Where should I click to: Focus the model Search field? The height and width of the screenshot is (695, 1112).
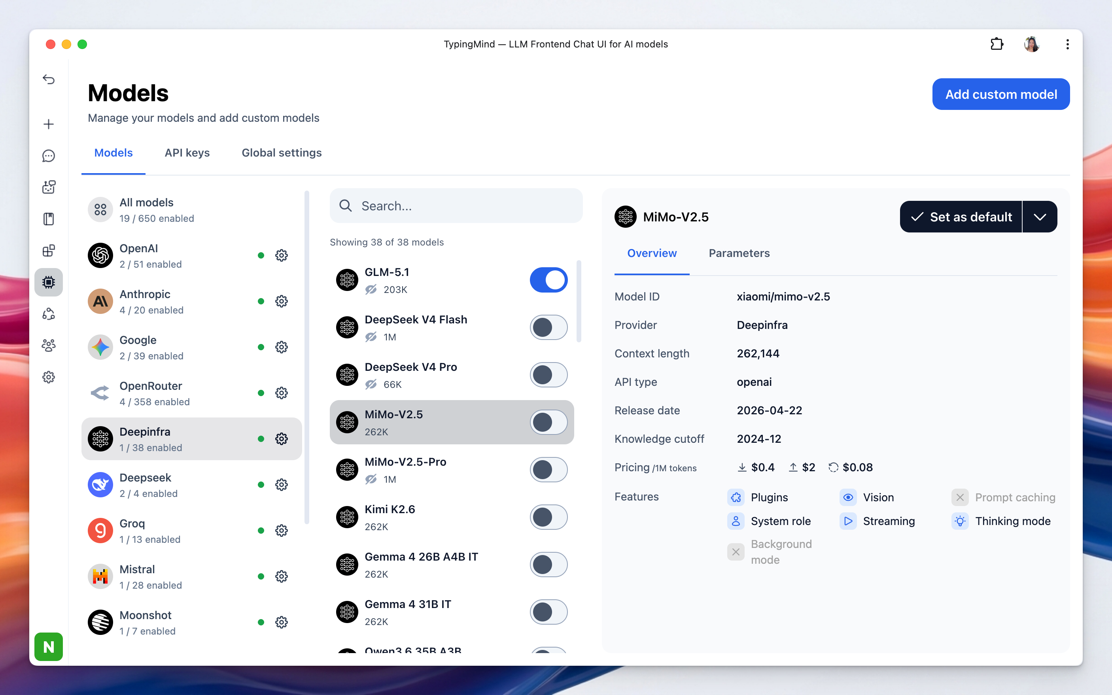[456, 206]
